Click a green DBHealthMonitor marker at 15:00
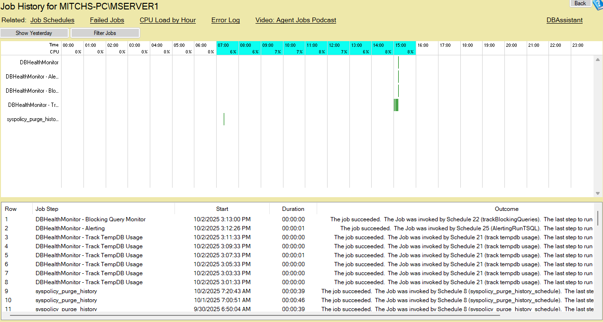The image size is (603, 322). (x=399, y=62)
